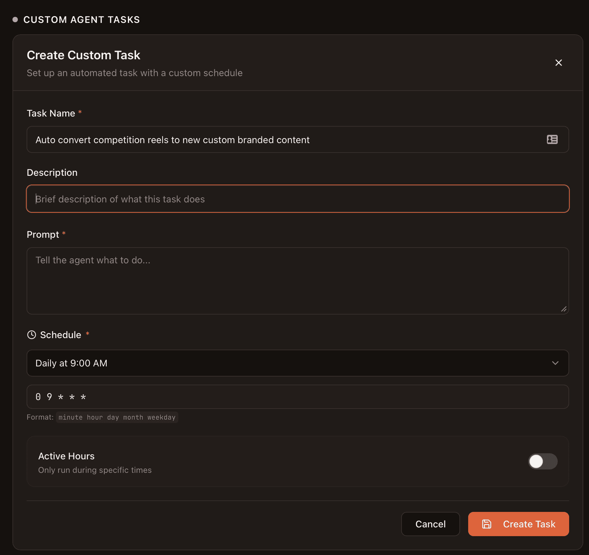This screenshot has height=555, width=589.
Task: Click the Prompt resize handle corner
Action: pyautogui.click(x=564, y=309)
